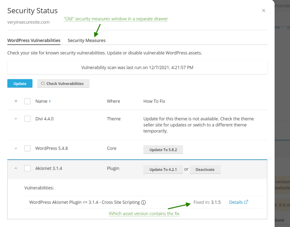Screen dimensions: 290x227
Task: Click the refresh icon in Check Vulnerabilities
Action: coord(43,83)
